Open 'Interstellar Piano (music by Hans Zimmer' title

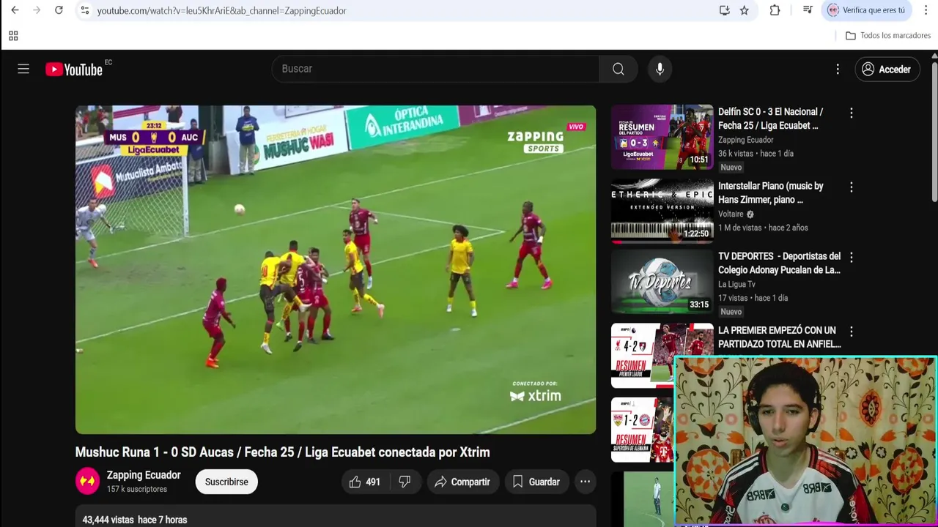coord(770,193)
